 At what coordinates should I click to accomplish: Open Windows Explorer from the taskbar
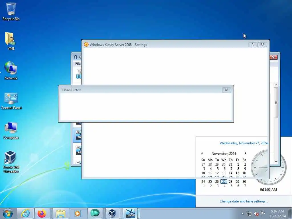point(60,213)
